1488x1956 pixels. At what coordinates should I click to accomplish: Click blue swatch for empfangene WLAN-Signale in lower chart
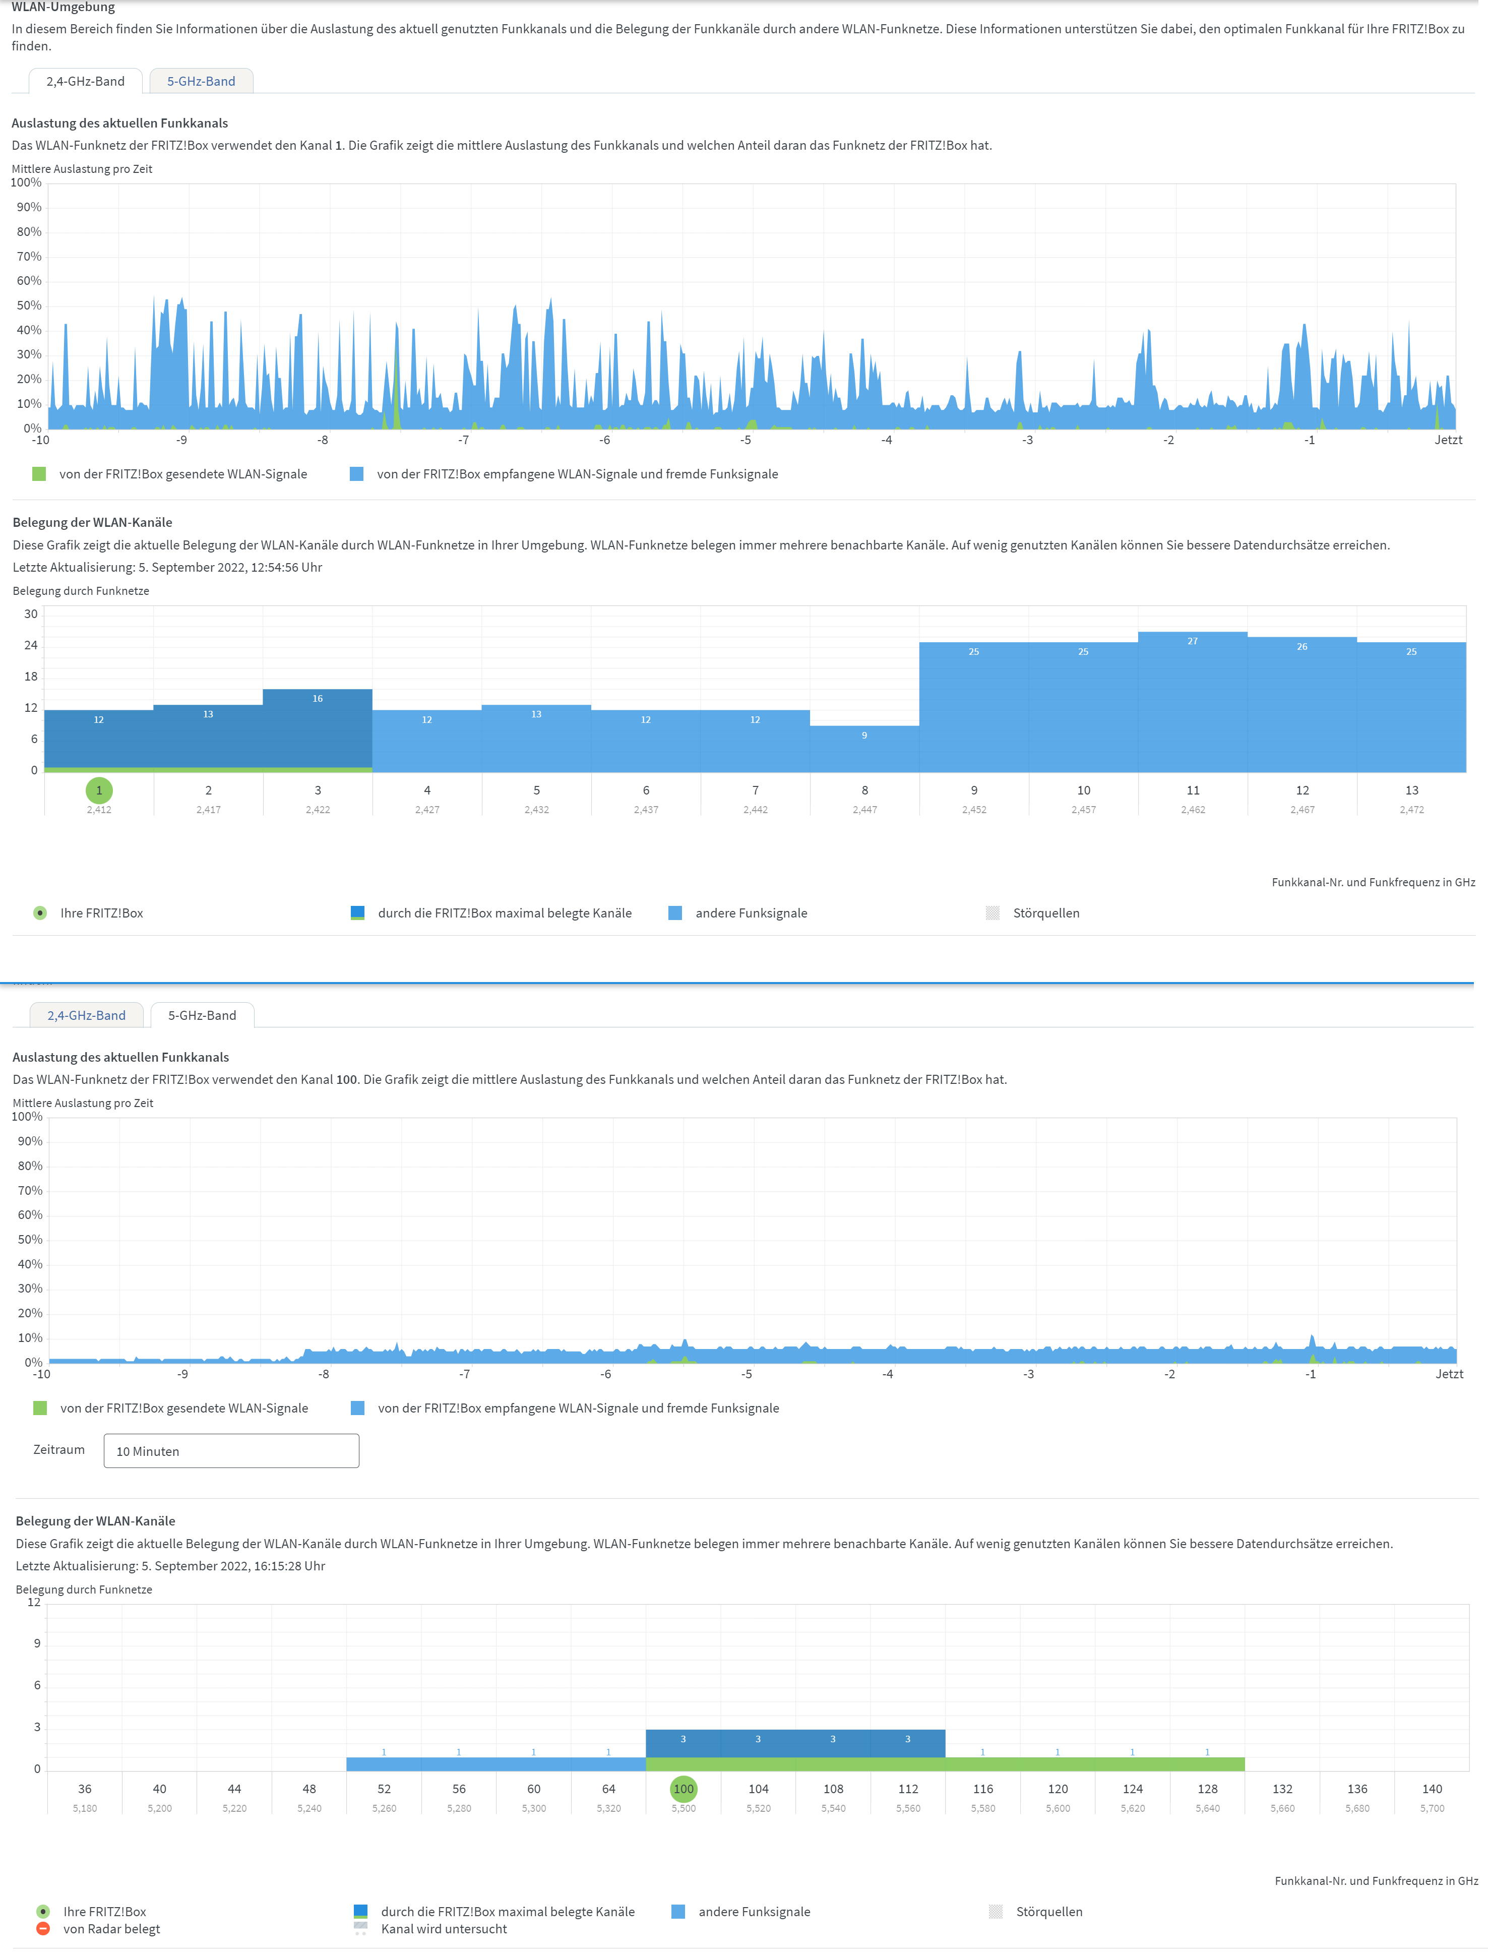(x=358, y=1408)
